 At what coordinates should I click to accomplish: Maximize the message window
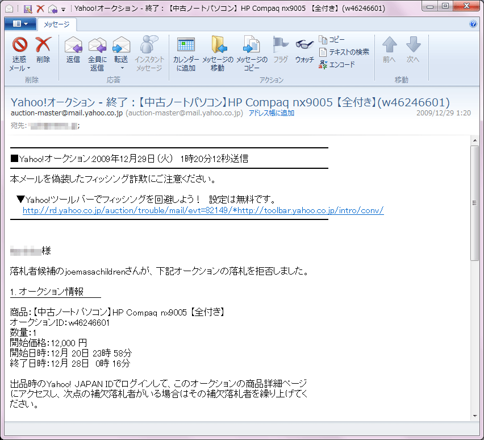coord(445,6)
